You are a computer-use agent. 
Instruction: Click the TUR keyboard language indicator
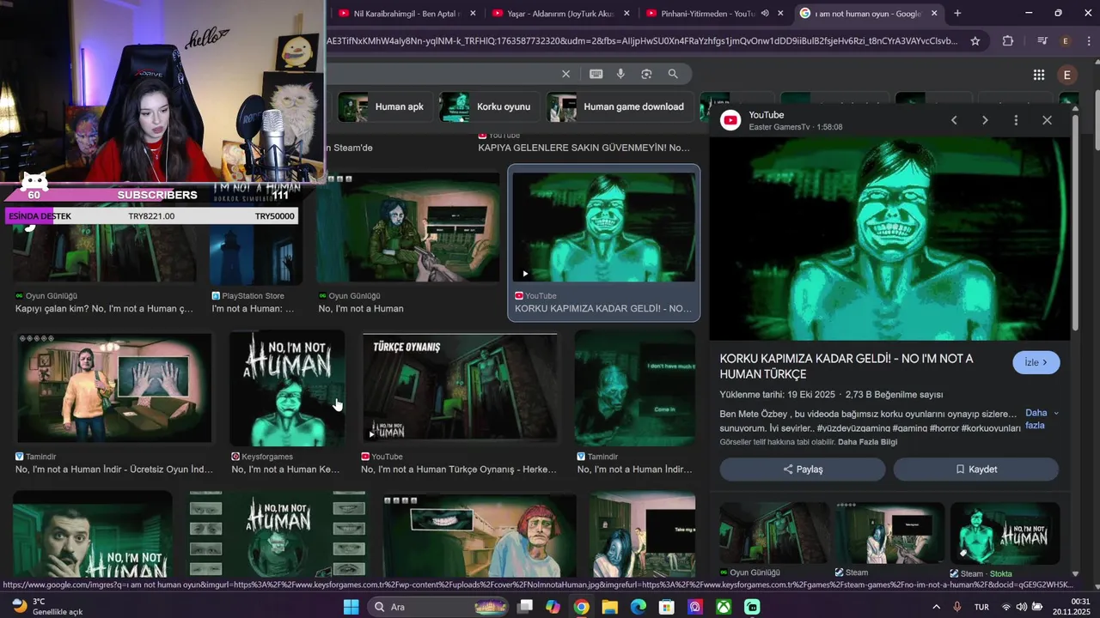point(981,607)
